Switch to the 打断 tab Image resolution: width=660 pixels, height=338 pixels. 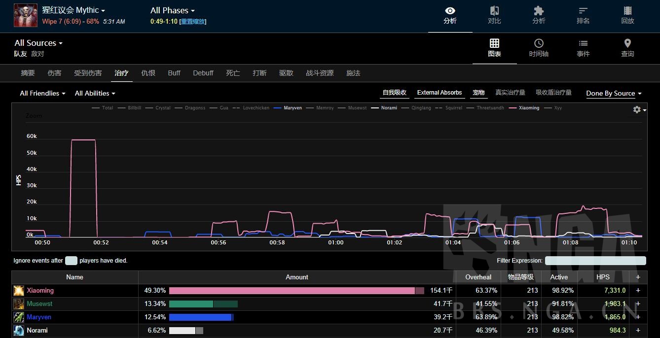coord(259,73)
